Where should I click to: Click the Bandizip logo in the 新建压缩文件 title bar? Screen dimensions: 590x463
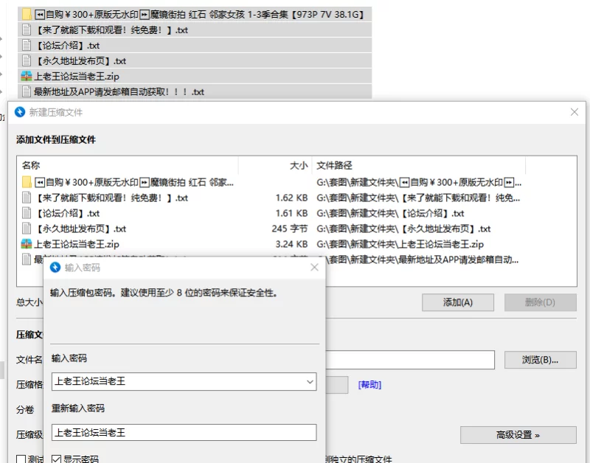point(20,112)
